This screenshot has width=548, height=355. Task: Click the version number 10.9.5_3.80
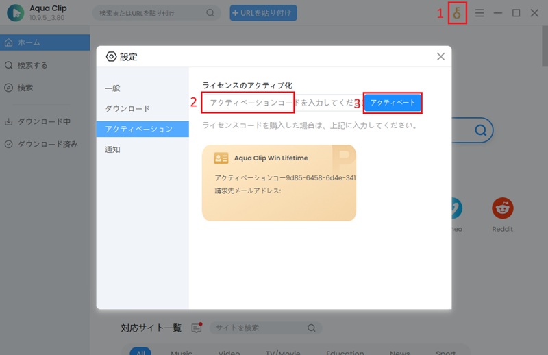47,18
